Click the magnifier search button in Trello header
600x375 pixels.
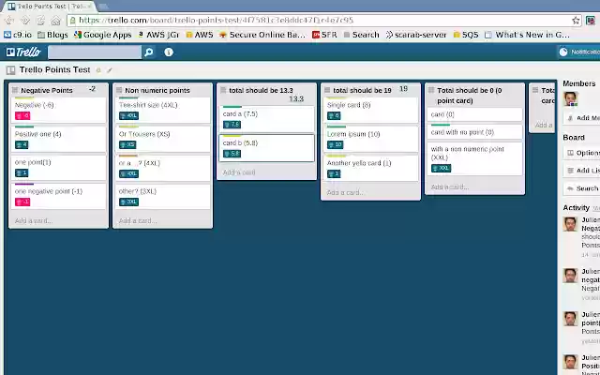click(148, 52)
